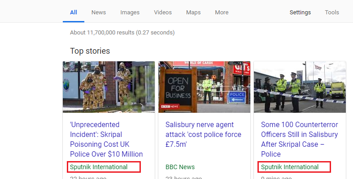Screen dimensions: 353x179
Task: Open Some 100 Counterterror Officers headline
Action: (x=300, y=139)
